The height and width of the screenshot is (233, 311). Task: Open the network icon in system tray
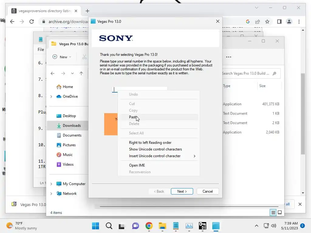(x=266, y=226)
